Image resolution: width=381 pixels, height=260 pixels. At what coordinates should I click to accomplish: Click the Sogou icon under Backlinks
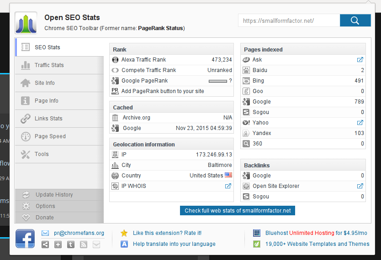[x=246, y=197]
